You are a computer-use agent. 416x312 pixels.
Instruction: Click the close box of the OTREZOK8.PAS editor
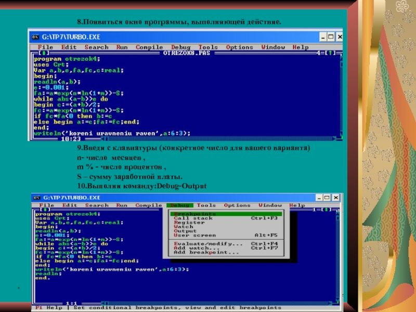click(45, 53)
